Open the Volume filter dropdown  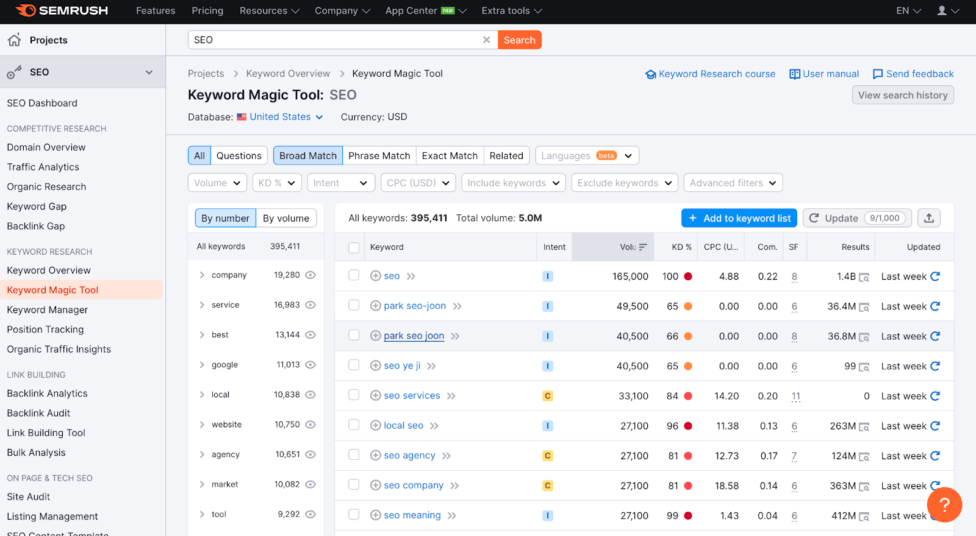point(217,183)
